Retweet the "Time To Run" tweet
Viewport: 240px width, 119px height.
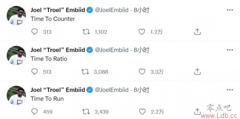pos(86,112)
